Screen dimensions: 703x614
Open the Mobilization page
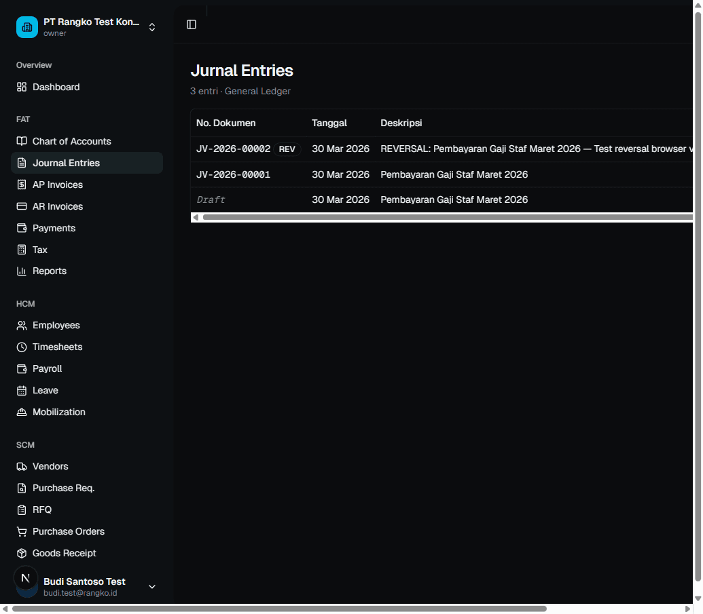86,412
